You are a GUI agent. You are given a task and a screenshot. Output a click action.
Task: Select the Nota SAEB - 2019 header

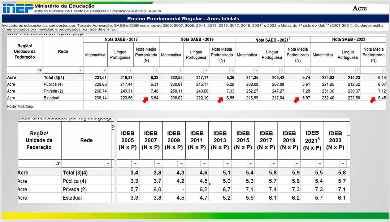pyautogui.click(x=197, y=39)
